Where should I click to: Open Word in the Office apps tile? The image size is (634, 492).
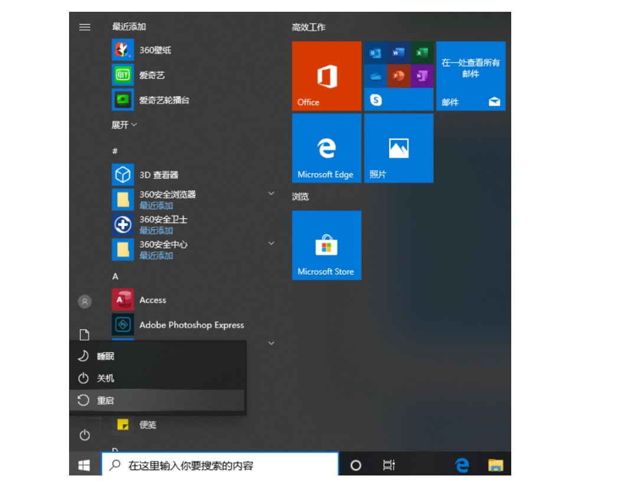pyautogui.click(x=398, y=53)
